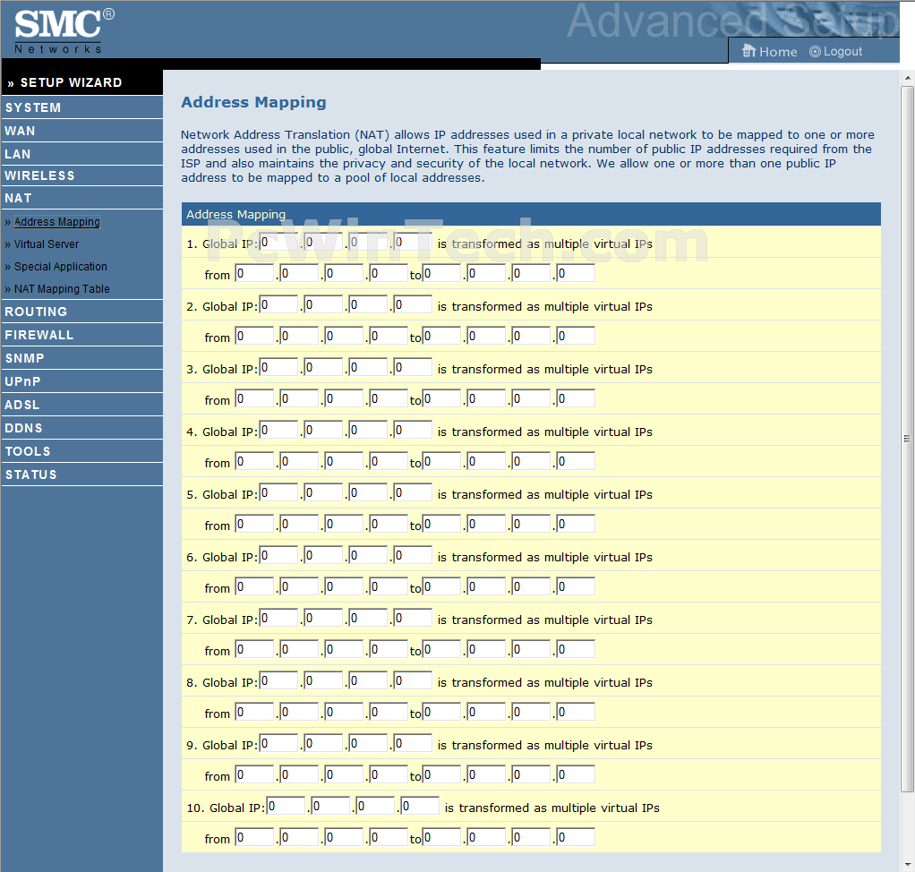Open the NAT Mapping Table page
The height and width of the screenshot is (872, 915).
tap(62, 289)
